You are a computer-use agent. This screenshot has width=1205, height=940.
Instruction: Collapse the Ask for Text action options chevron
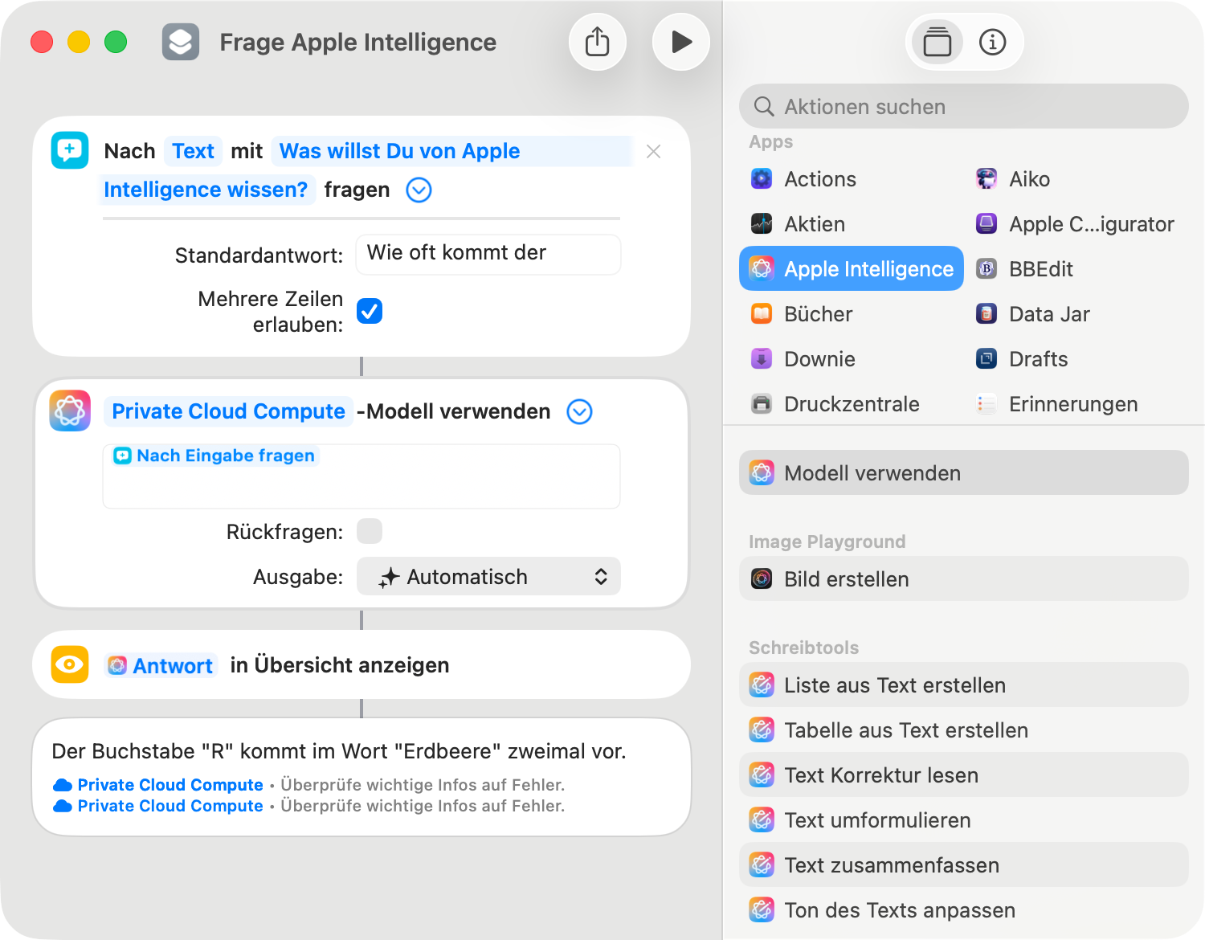(x=419, y=190)
